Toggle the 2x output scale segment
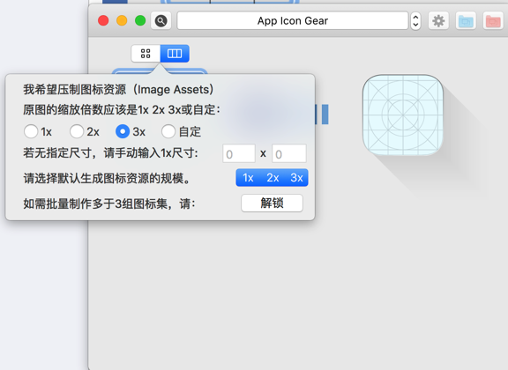 click(273, 178)
